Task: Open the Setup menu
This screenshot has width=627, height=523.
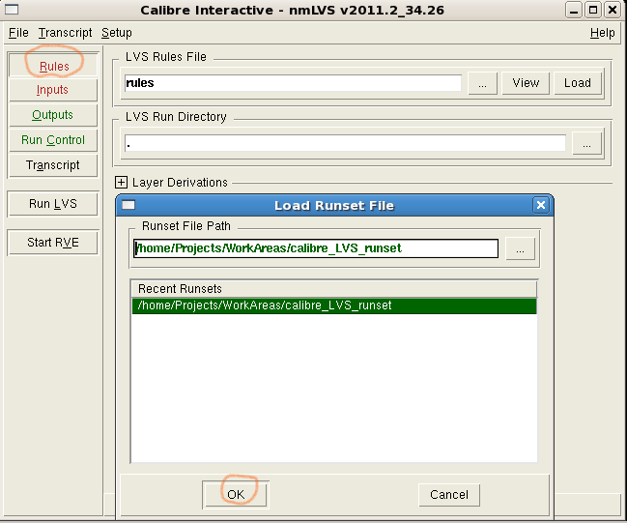Action: 116,33
